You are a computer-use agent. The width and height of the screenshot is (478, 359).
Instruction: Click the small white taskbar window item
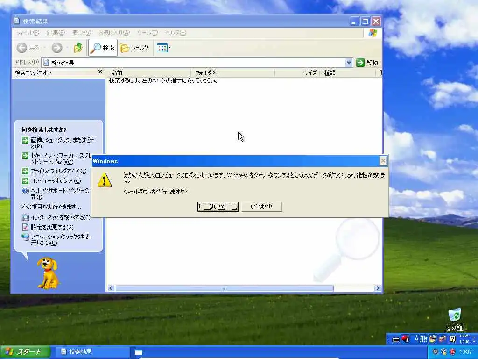(139, 352)
